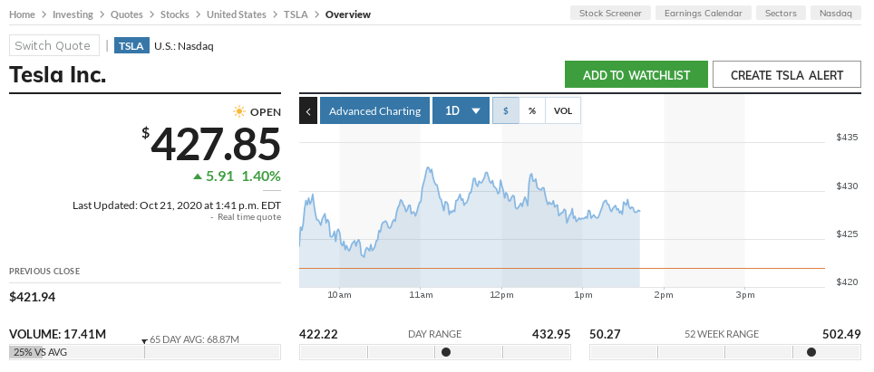Open the Nasdaq tab
Viewport: 874px width, 372px height.
tap(836, 14)
